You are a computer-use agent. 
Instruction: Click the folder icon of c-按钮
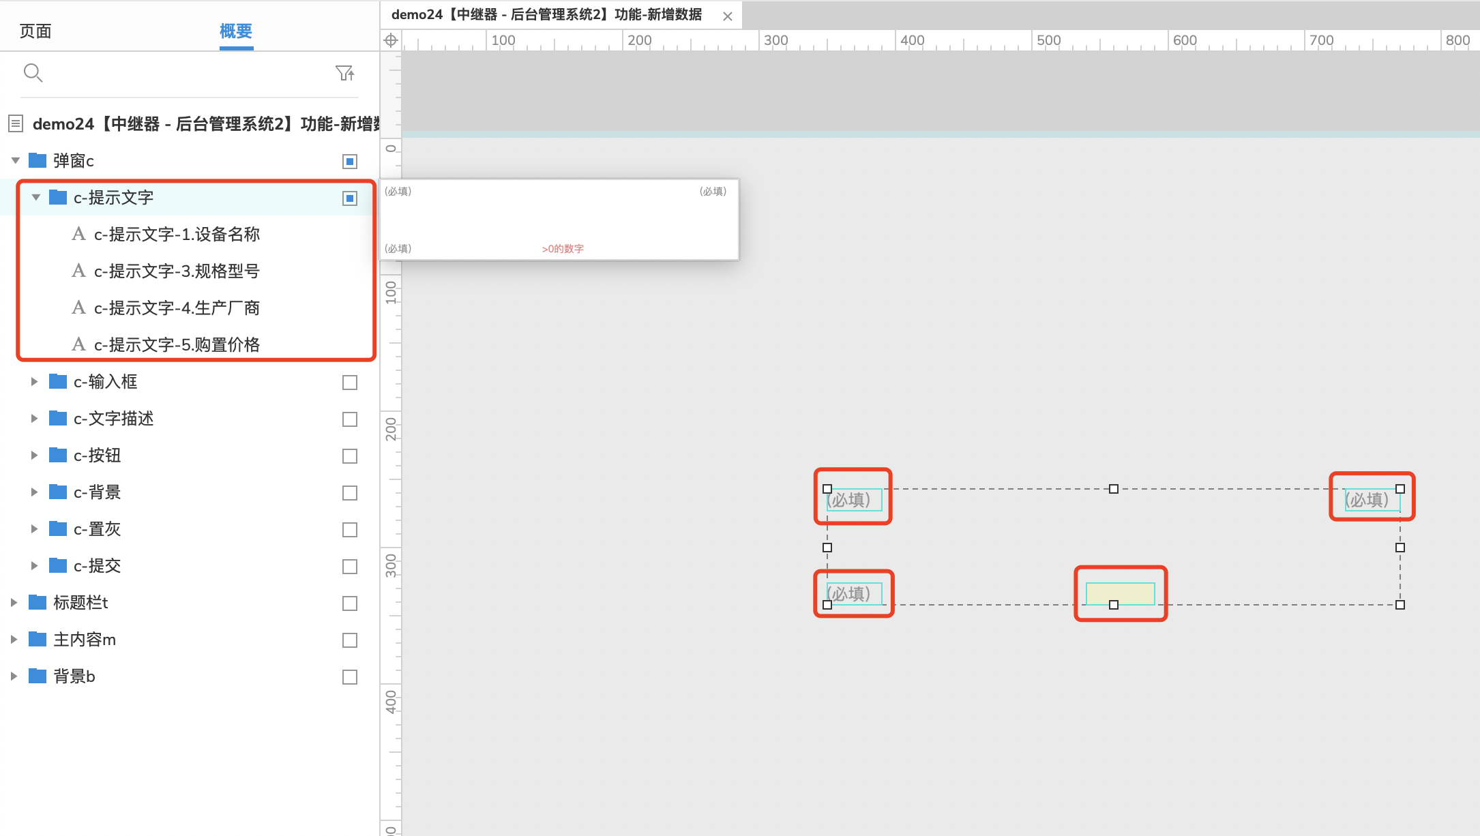58,455
